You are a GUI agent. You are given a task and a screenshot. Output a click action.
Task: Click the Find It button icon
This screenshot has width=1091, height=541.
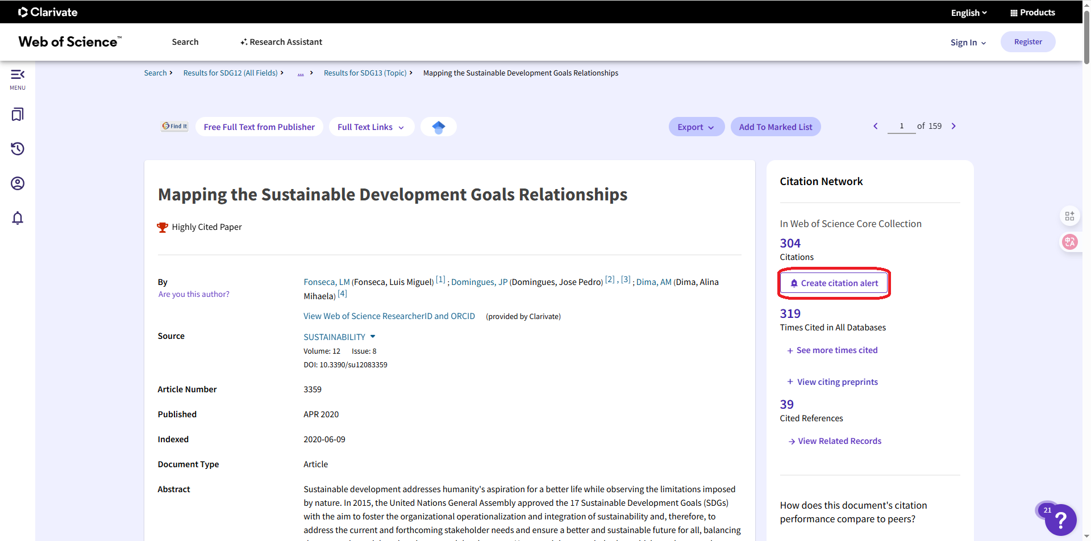174,126
